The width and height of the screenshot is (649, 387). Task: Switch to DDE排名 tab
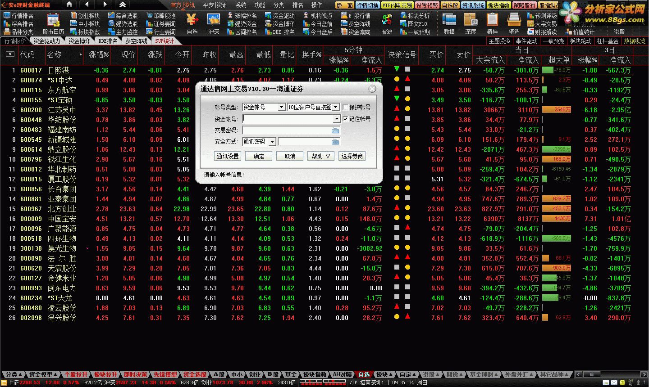click(x=108, y=41)
